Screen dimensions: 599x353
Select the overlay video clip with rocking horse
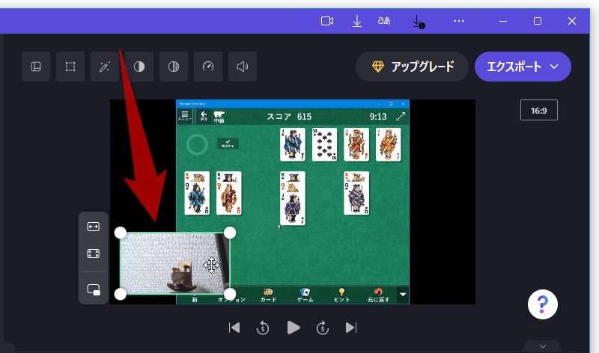coord(174,263)
